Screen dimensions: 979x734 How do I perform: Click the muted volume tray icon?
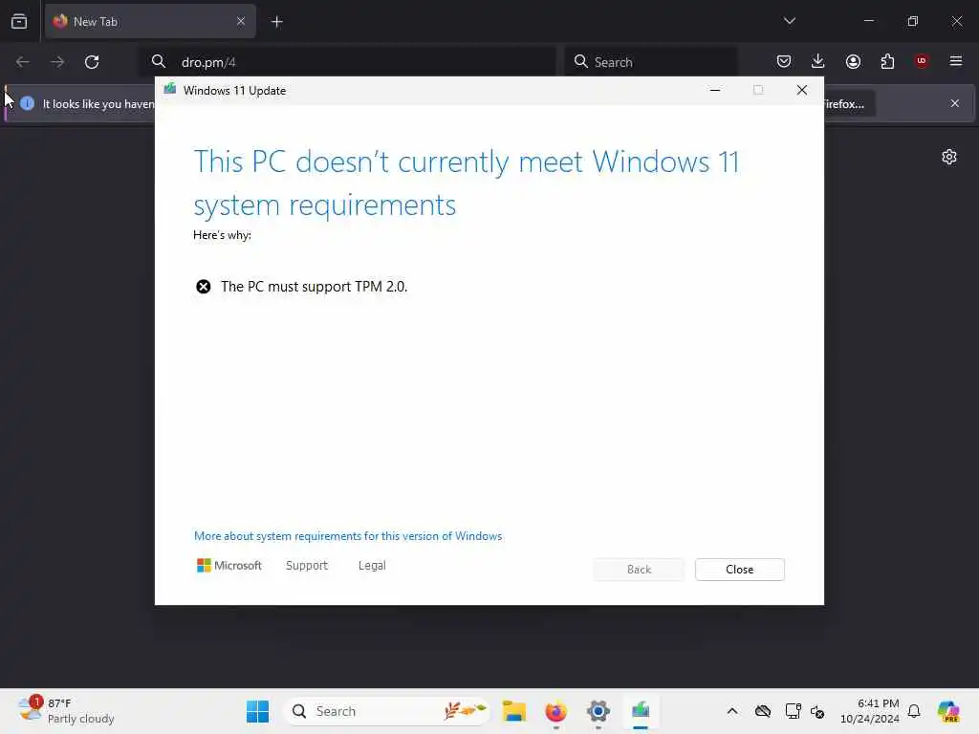[x=817, y=711]
